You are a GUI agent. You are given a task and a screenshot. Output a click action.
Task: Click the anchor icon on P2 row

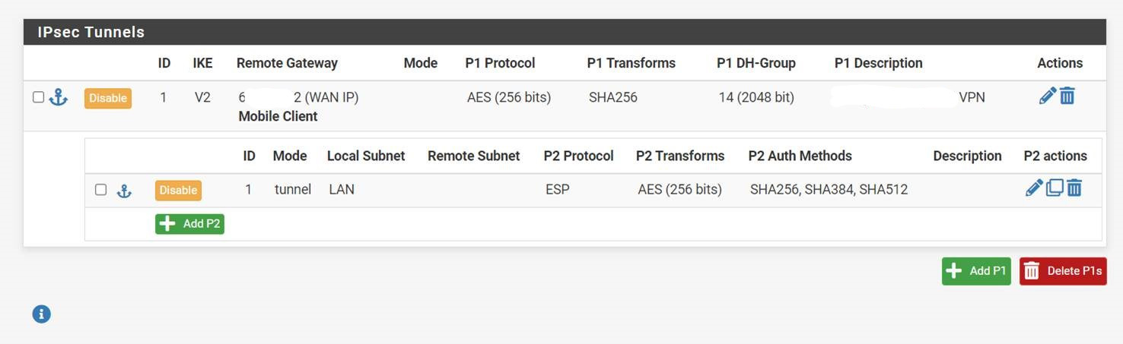point(124,191)
